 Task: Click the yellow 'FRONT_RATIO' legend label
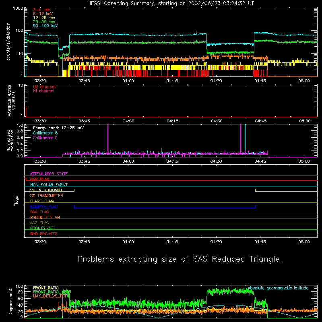pos(46,288)
